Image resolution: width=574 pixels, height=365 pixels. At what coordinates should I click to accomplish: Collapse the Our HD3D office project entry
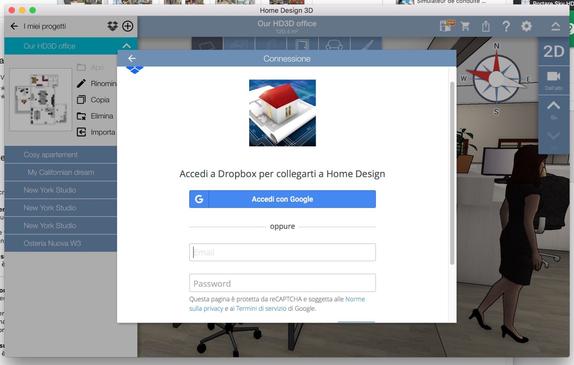tap(127, 46)
